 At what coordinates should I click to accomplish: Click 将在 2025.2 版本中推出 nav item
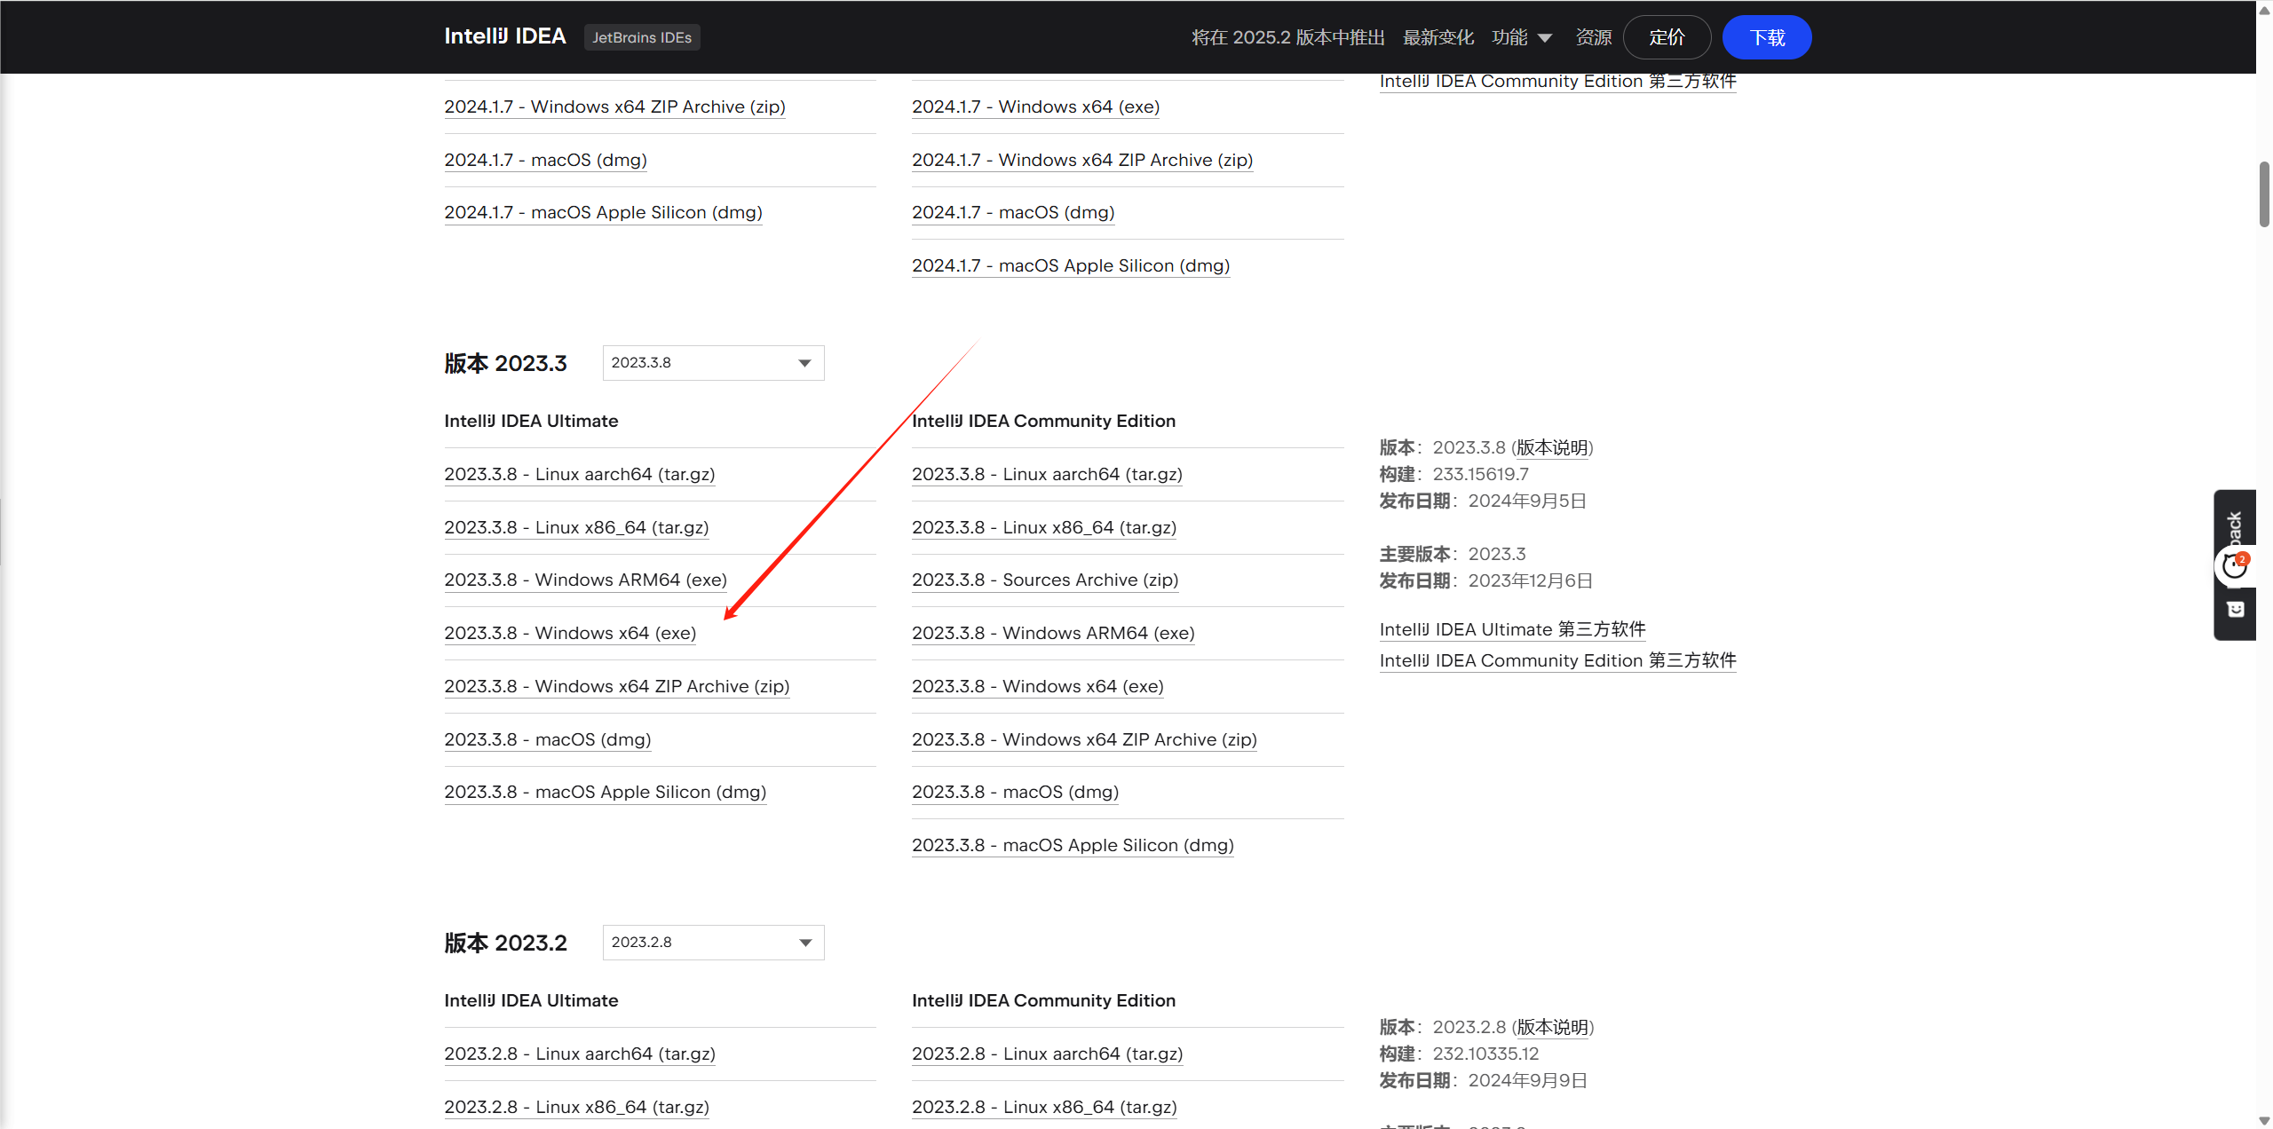(x=1287, y=37)
